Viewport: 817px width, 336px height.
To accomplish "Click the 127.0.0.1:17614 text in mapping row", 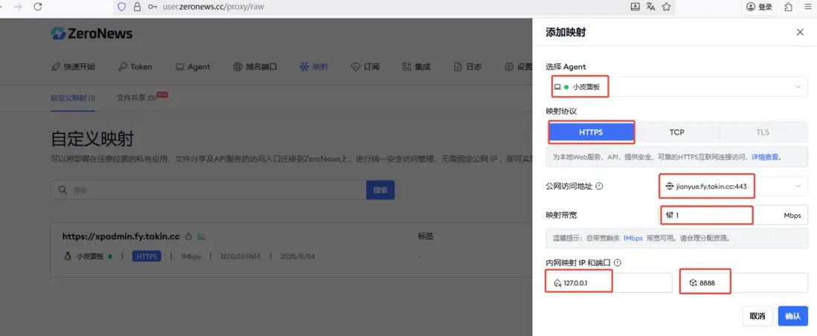I will click(x=240, y=256).
